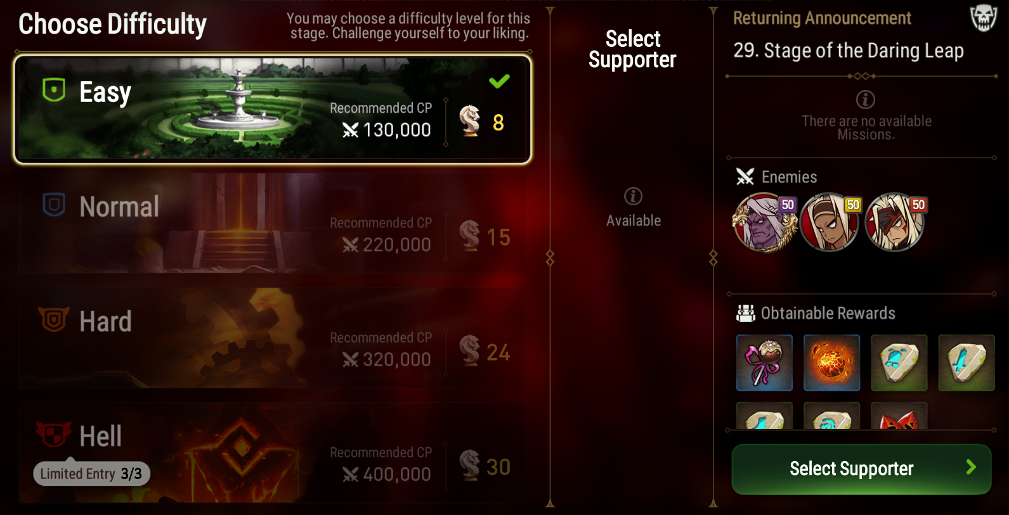Viewport: 1009px width, 515px height.
Task: Select the Easy difficulty option
Action: pyautogui.click(x=273, y=109)
